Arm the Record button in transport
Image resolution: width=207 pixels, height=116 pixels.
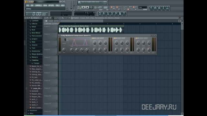pos(91,7)
